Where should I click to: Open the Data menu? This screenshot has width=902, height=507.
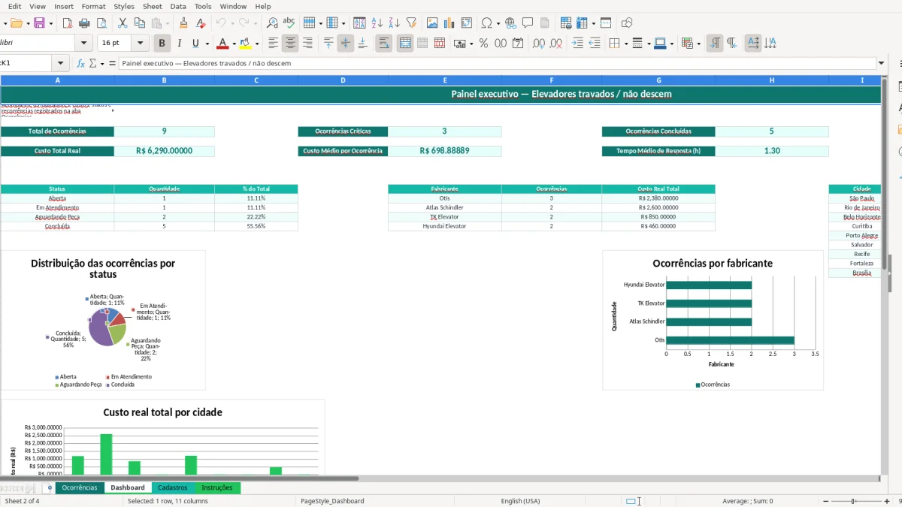coord(178,6)
